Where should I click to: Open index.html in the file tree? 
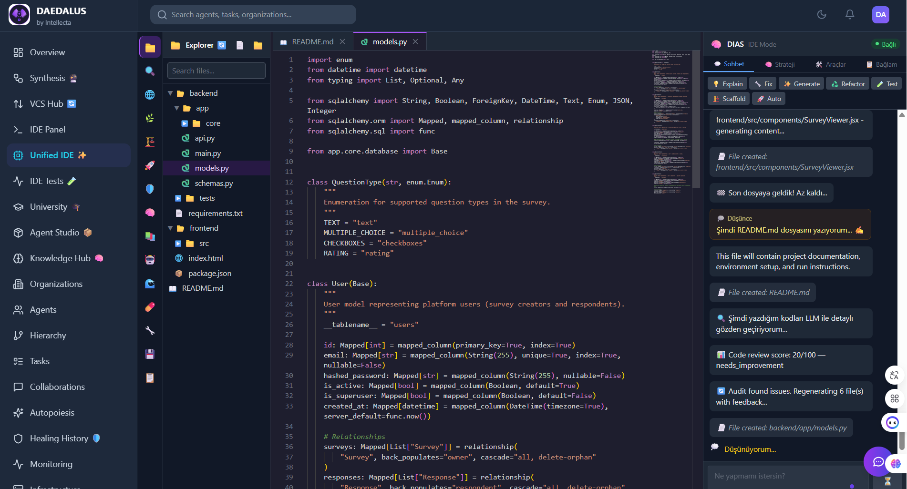tap(216, 258)
